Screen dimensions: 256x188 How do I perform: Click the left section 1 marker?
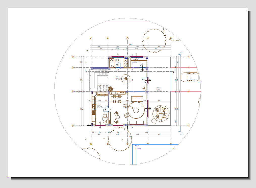click(x=86, y=71)
